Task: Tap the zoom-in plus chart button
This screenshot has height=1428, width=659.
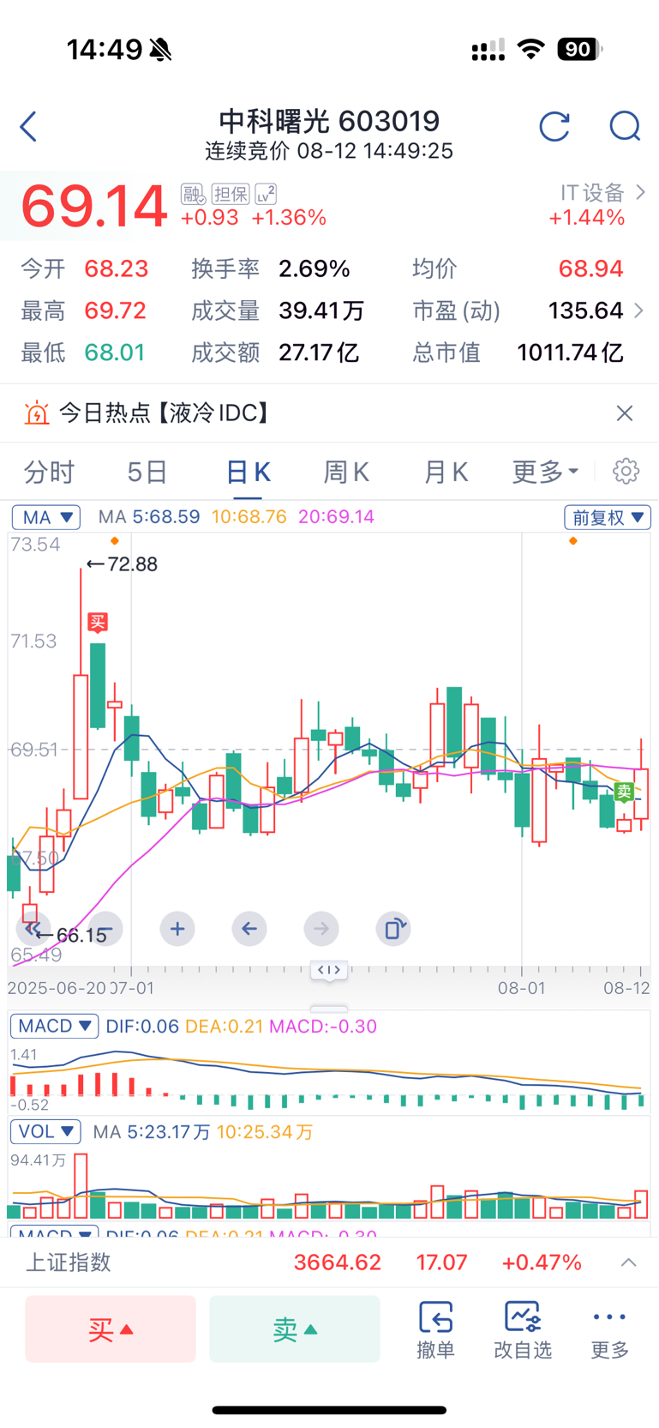Action: click(177, 929)
